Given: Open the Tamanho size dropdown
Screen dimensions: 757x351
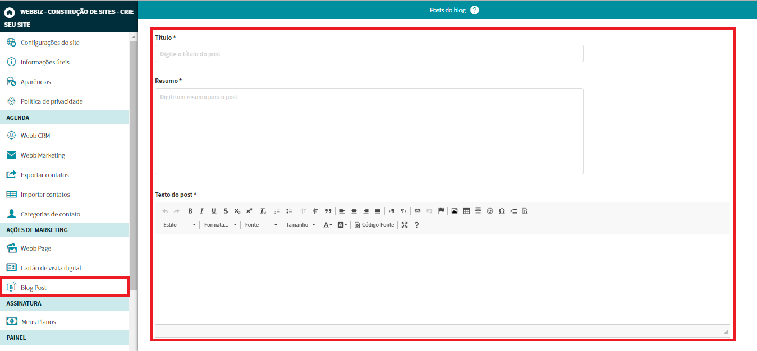Looking at the screenshot, I should coord(300,225).
